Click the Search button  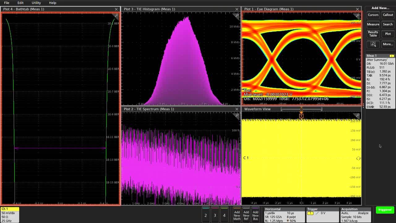tap(388, 24)
